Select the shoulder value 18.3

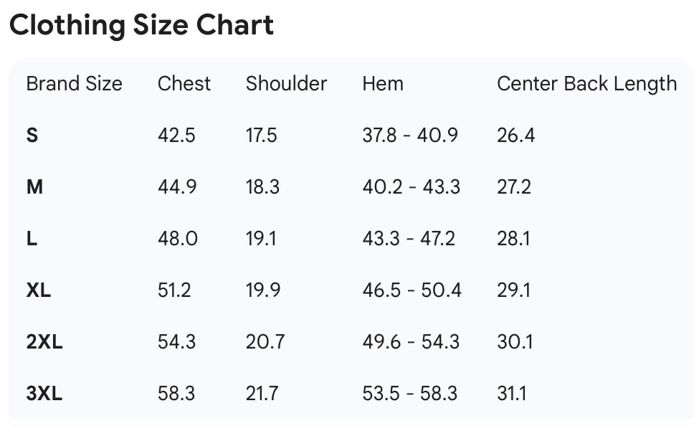[x=262, y=187]
